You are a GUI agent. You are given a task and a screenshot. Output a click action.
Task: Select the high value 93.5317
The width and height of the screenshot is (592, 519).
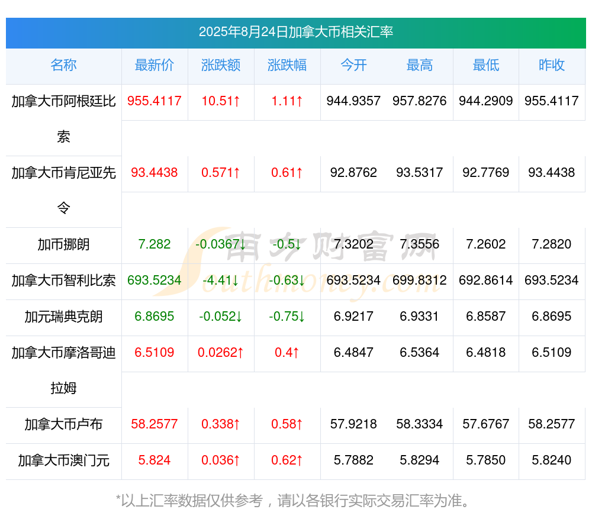point(420,173)
